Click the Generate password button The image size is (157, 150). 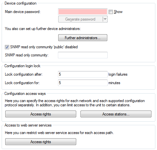[80, 19]
